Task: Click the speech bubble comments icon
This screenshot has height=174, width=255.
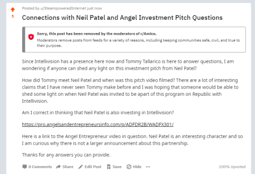Action: click(x=25, y=166)
